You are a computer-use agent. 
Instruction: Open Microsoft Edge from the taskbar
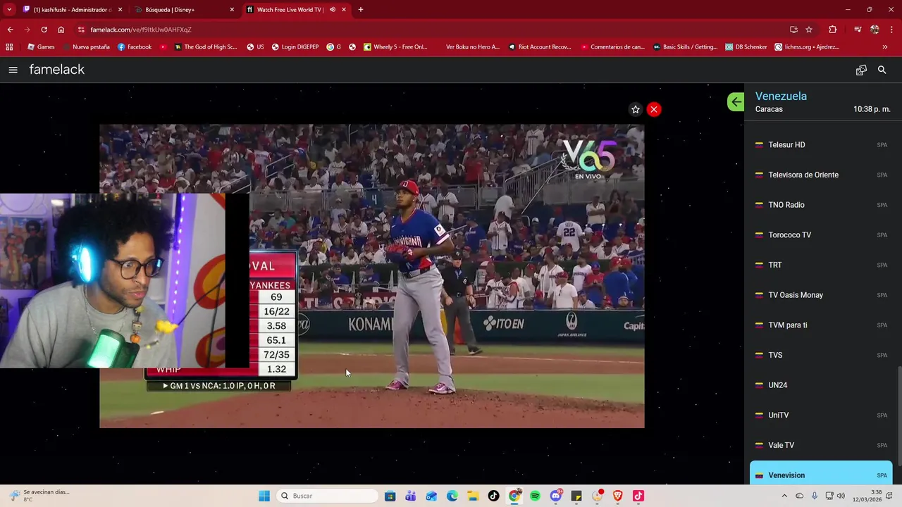pyautogui.click(x=452, y=496)
